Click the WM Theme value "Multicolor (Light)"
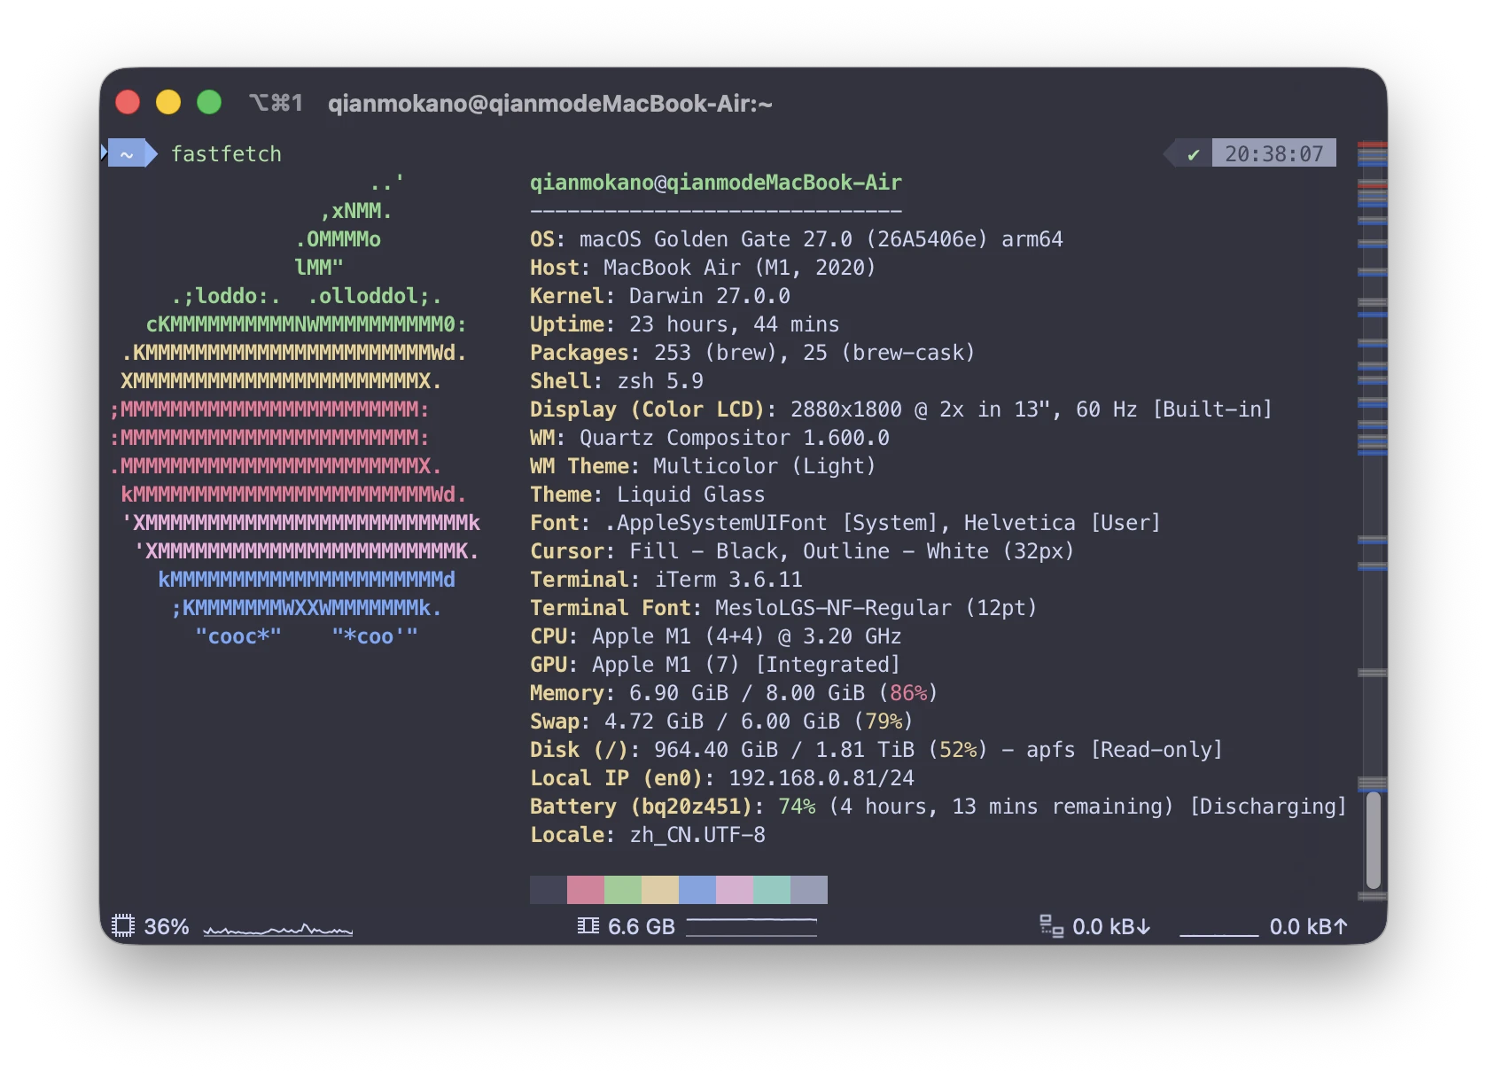The height and width of the screenshot is (1076, 1487). (x=764, y=466)
